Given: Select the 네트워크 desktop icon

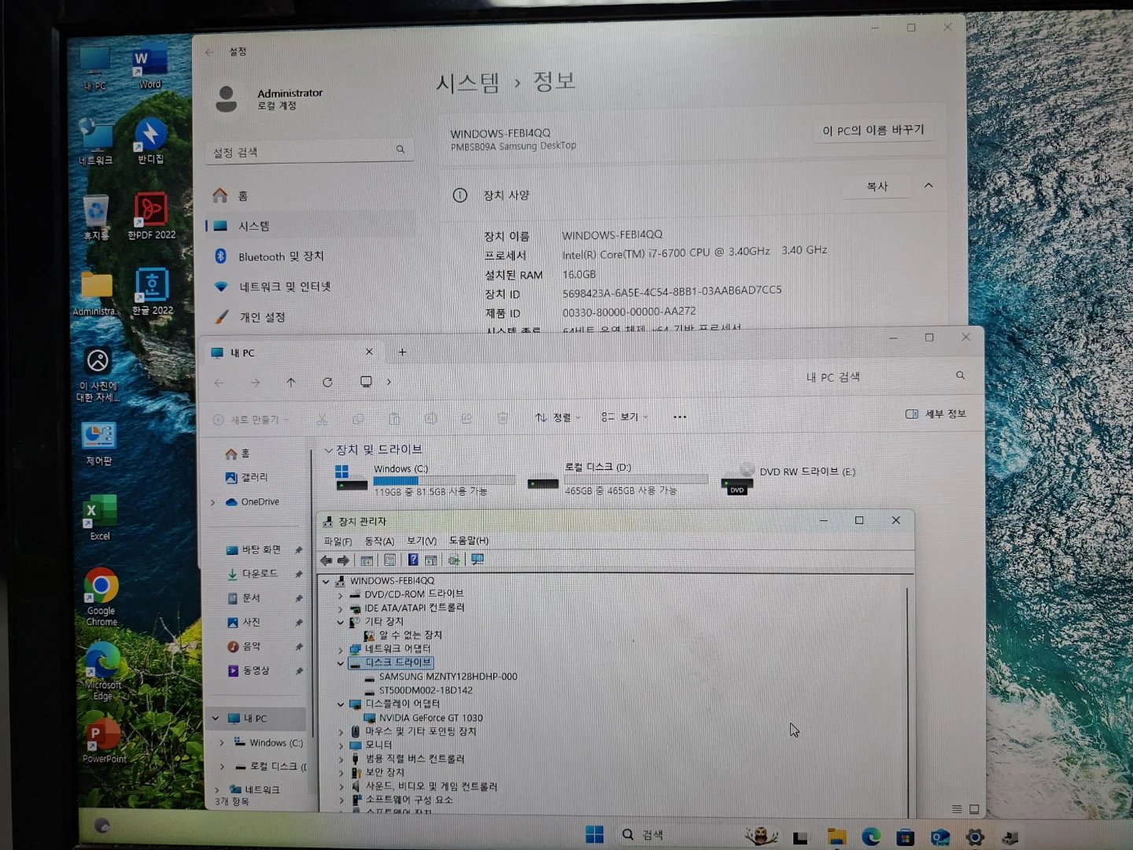Looking at the screenshot, I should coord(95,142).
